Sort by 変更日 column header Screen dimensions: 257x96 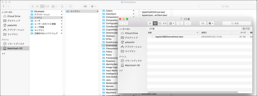click(x=215, y=33)
